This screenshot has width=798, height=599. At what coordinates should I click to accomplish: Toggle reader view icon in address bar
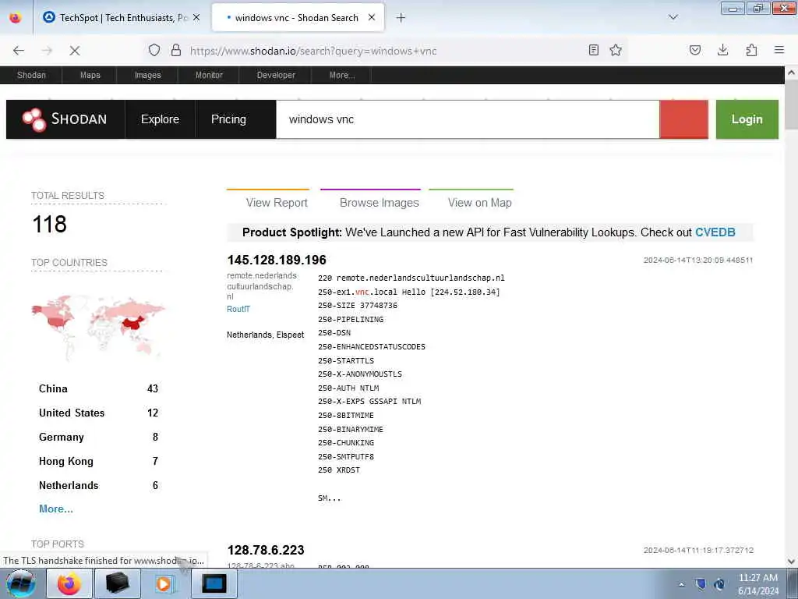coord(593,50)
